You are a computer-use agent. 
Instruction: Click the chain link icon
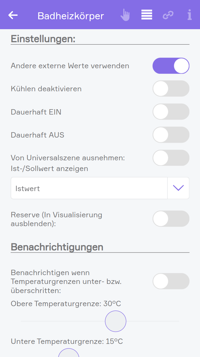[168, 15]
